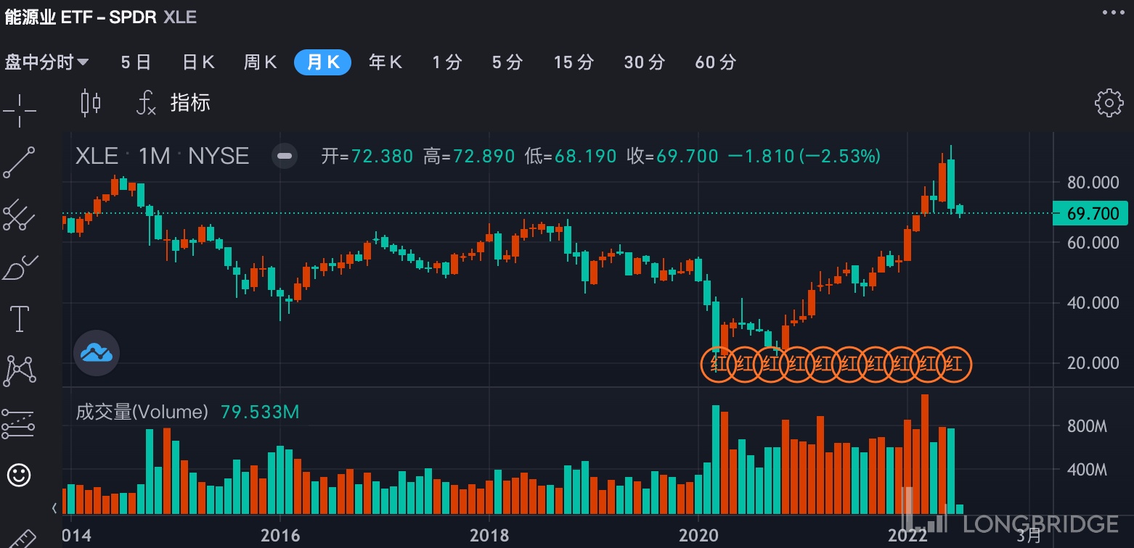Select the pattern drawing tool
Screen dimensions: 1134x548
pos(20,370)
